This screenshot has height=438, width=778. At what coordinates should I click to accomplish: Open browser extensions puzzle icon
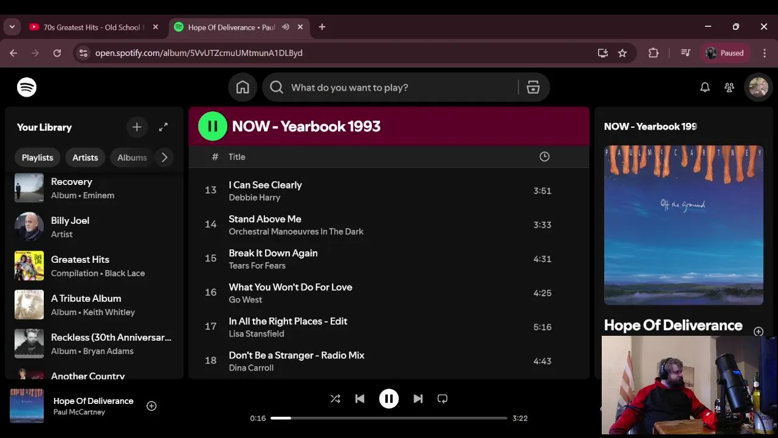[x=653, y=53]
